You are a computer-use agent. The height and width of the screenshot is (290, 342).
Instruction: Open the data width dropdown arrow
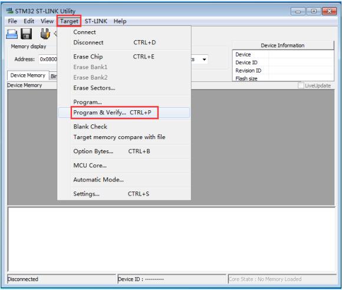pyautogui.click(x=204, y=60)
